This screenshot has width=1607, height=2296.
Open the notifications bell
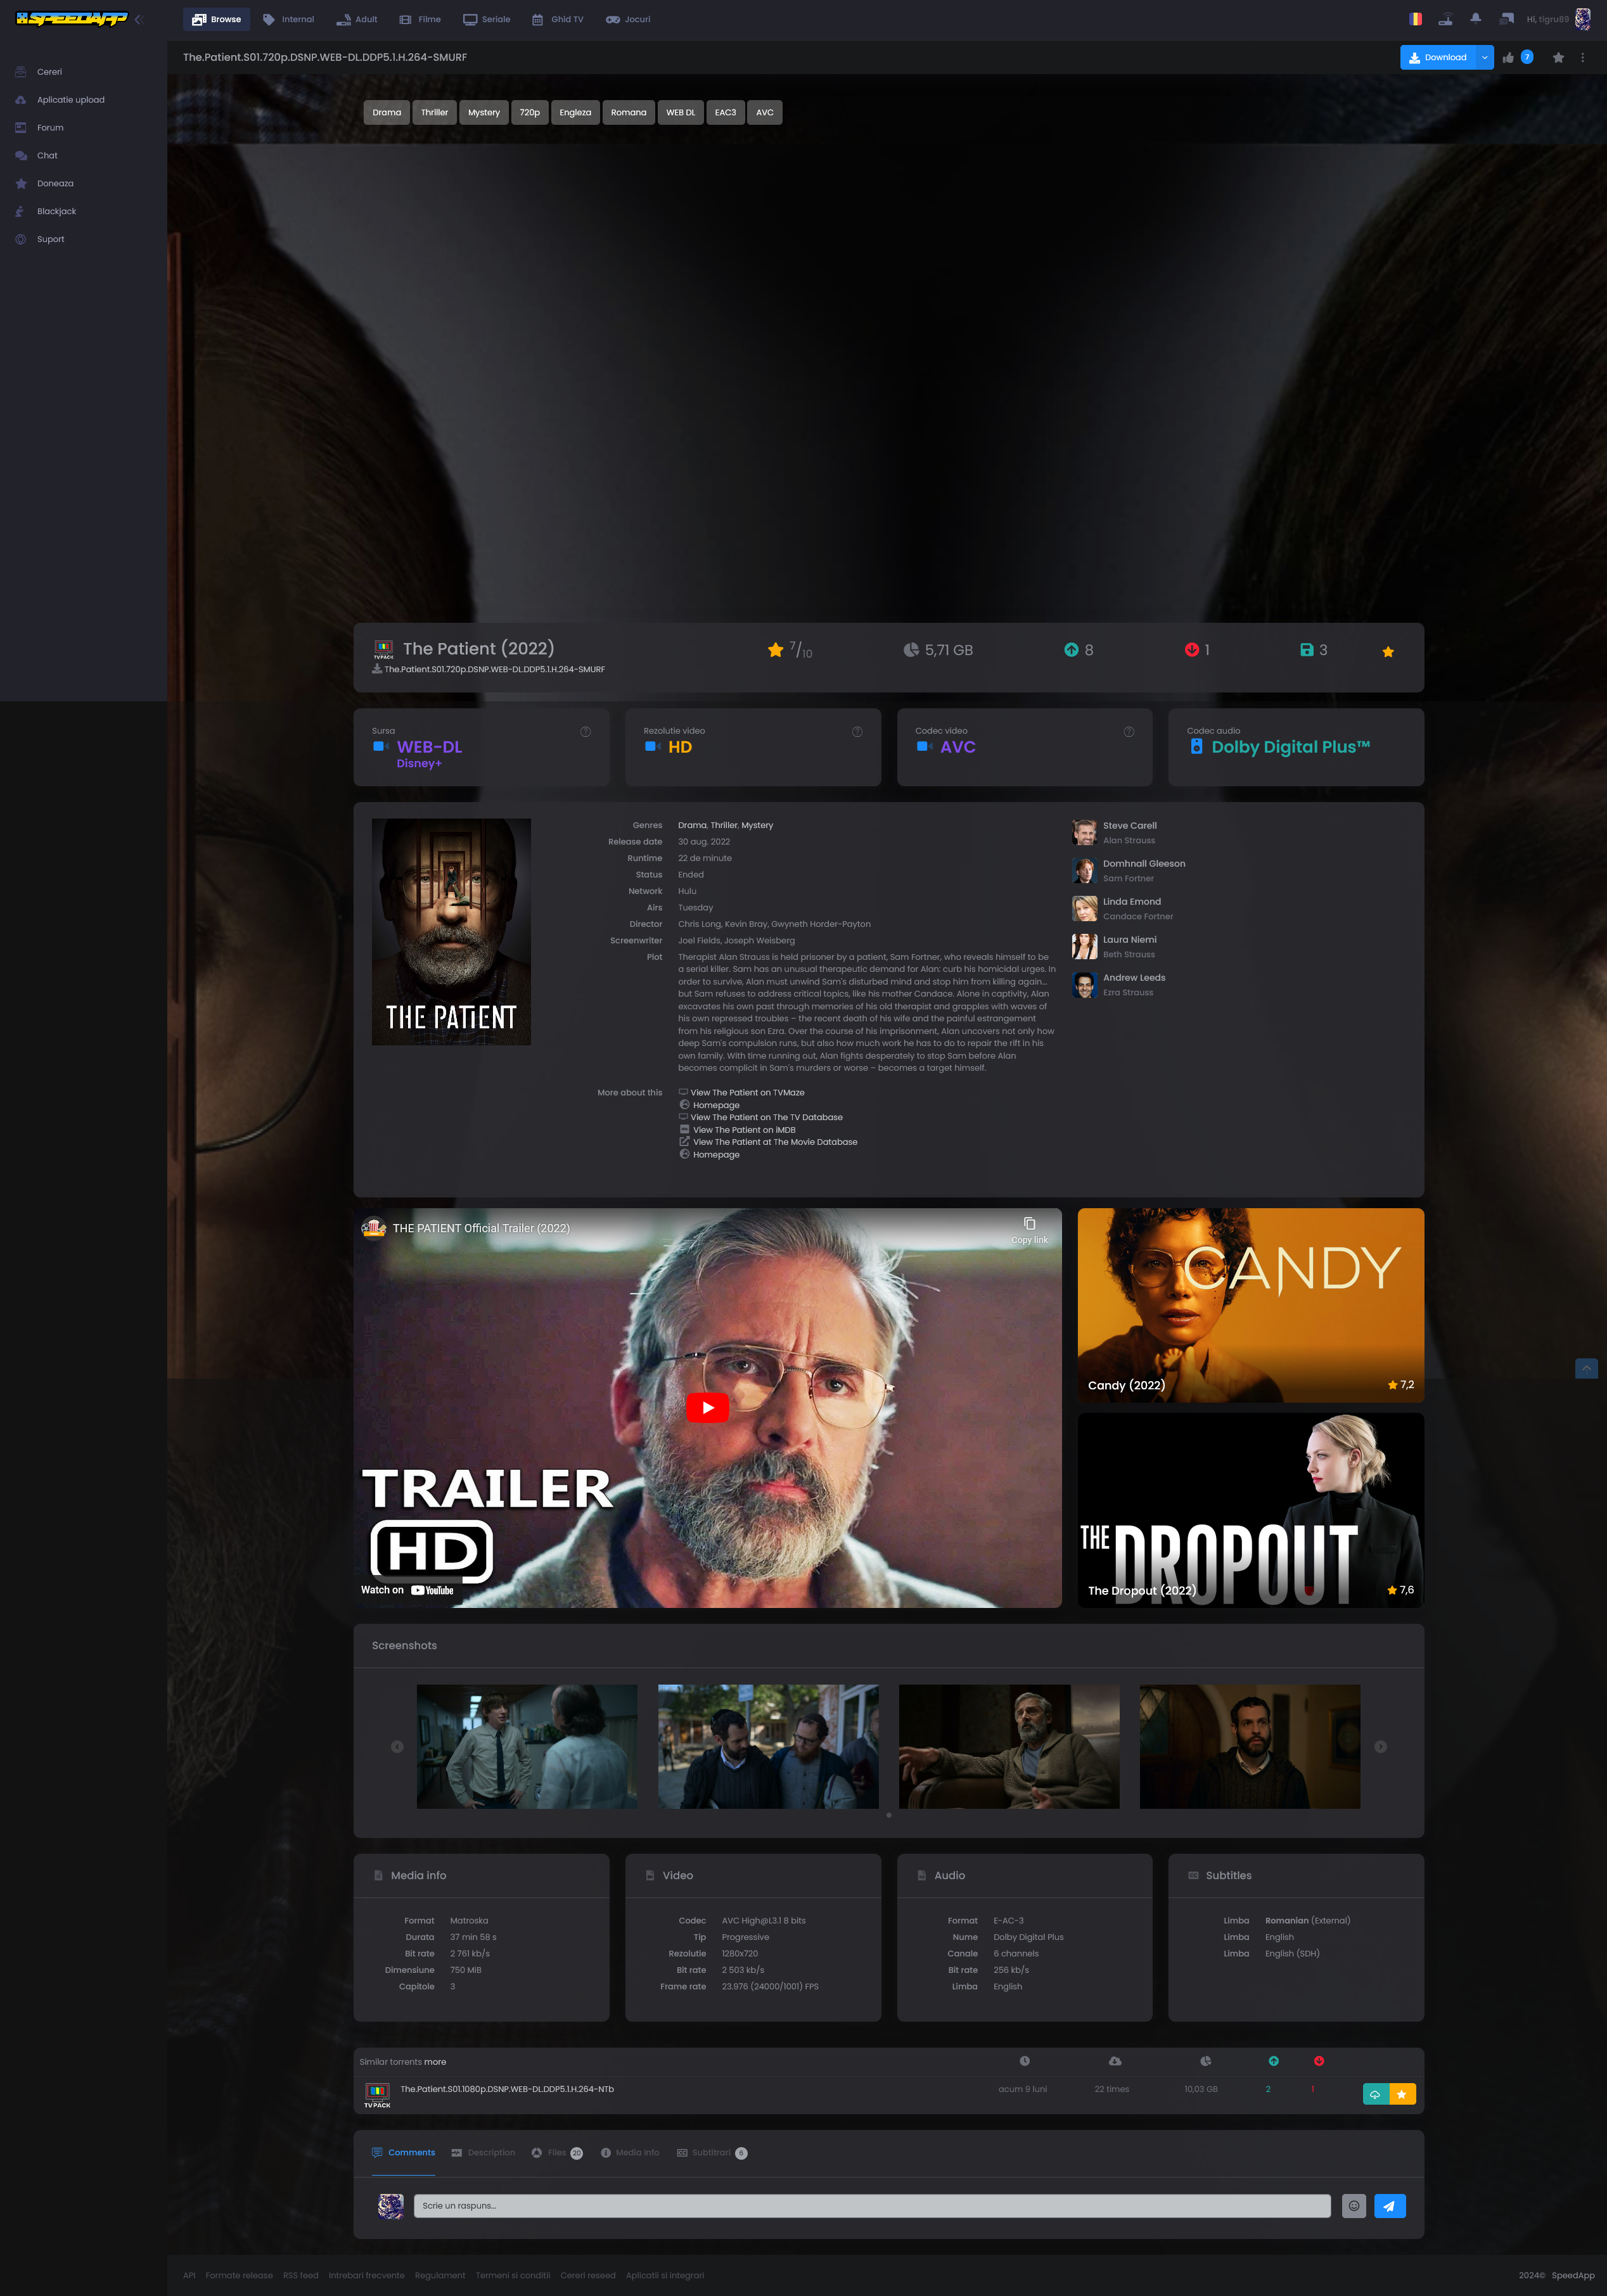point(1475,19)
